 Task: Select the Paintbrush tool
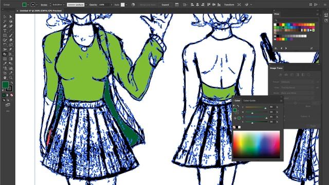pos(11,35)
